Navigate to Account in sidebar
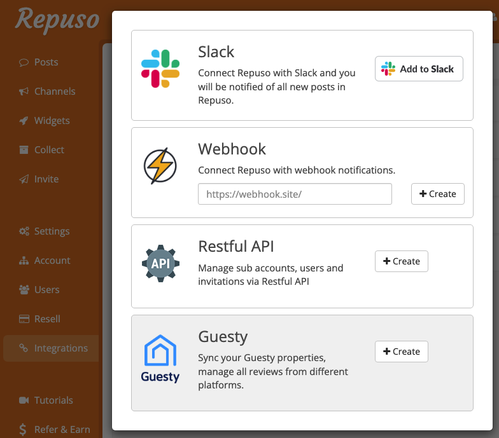This screenshot has width=499, height=438. coord(52,261)
